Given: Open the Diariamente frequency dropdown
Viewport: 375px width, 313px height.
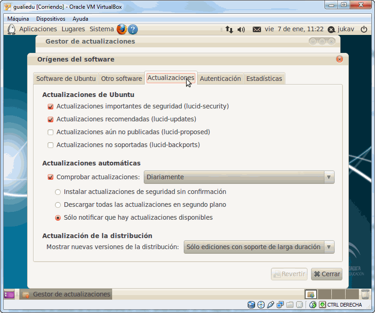Looking at the screenshot, I should pos(239,177).
